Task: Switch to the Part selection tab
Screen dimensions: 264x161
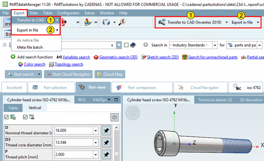Action: [51, 87]
